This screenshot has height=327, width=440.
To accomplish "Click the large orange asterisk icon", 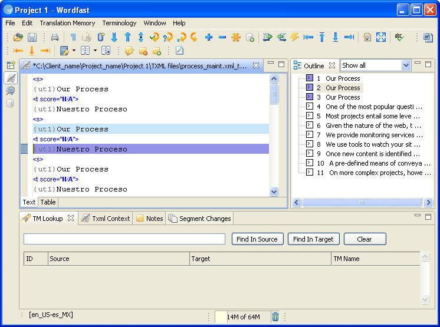I will coord(236,37).
